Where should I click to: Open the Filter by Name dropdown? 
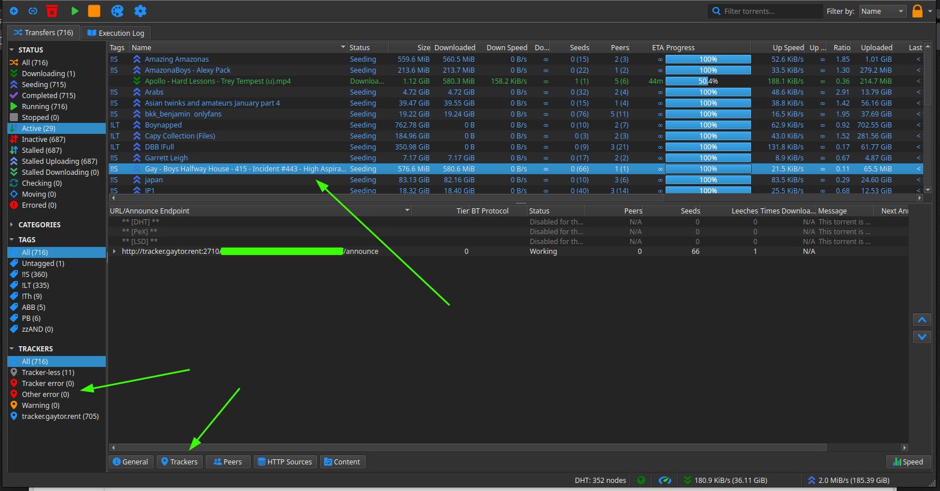(x=882, y=11)
